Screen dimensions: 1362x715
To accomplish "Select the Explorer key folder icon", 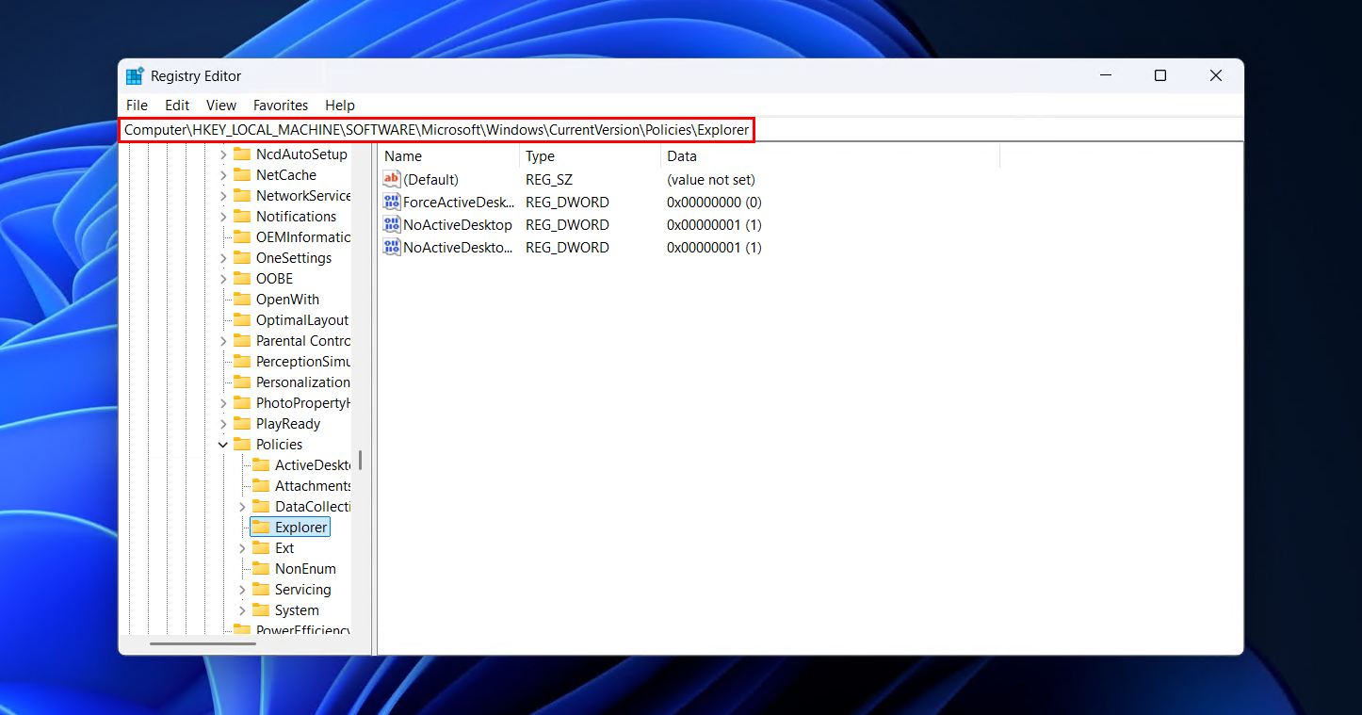I will (261, 528).
